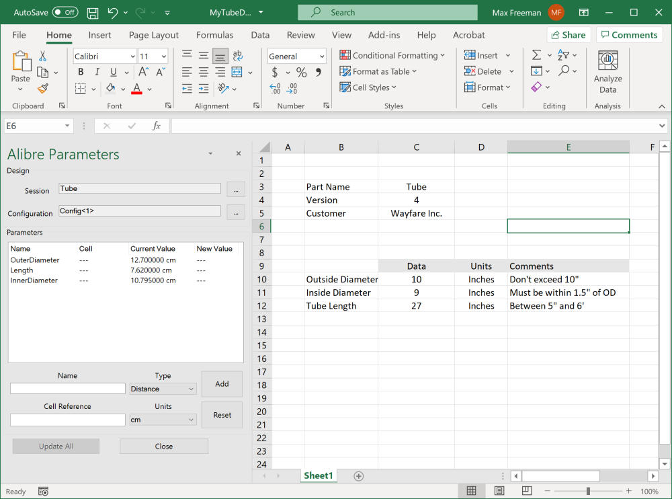Expand Conditional Formatting menu
The height and width of the screenshot is (499, 672).
pyautogui.click(x=392, y=55)
